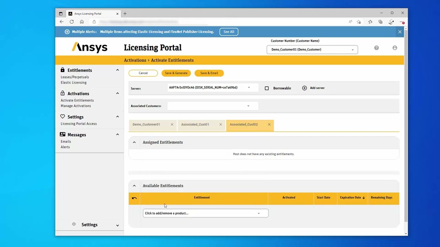Image resolution: width=440 pixels, height=247 pixels.
Task: Click the lock icon in address bar
Action: tap(94, 22)
